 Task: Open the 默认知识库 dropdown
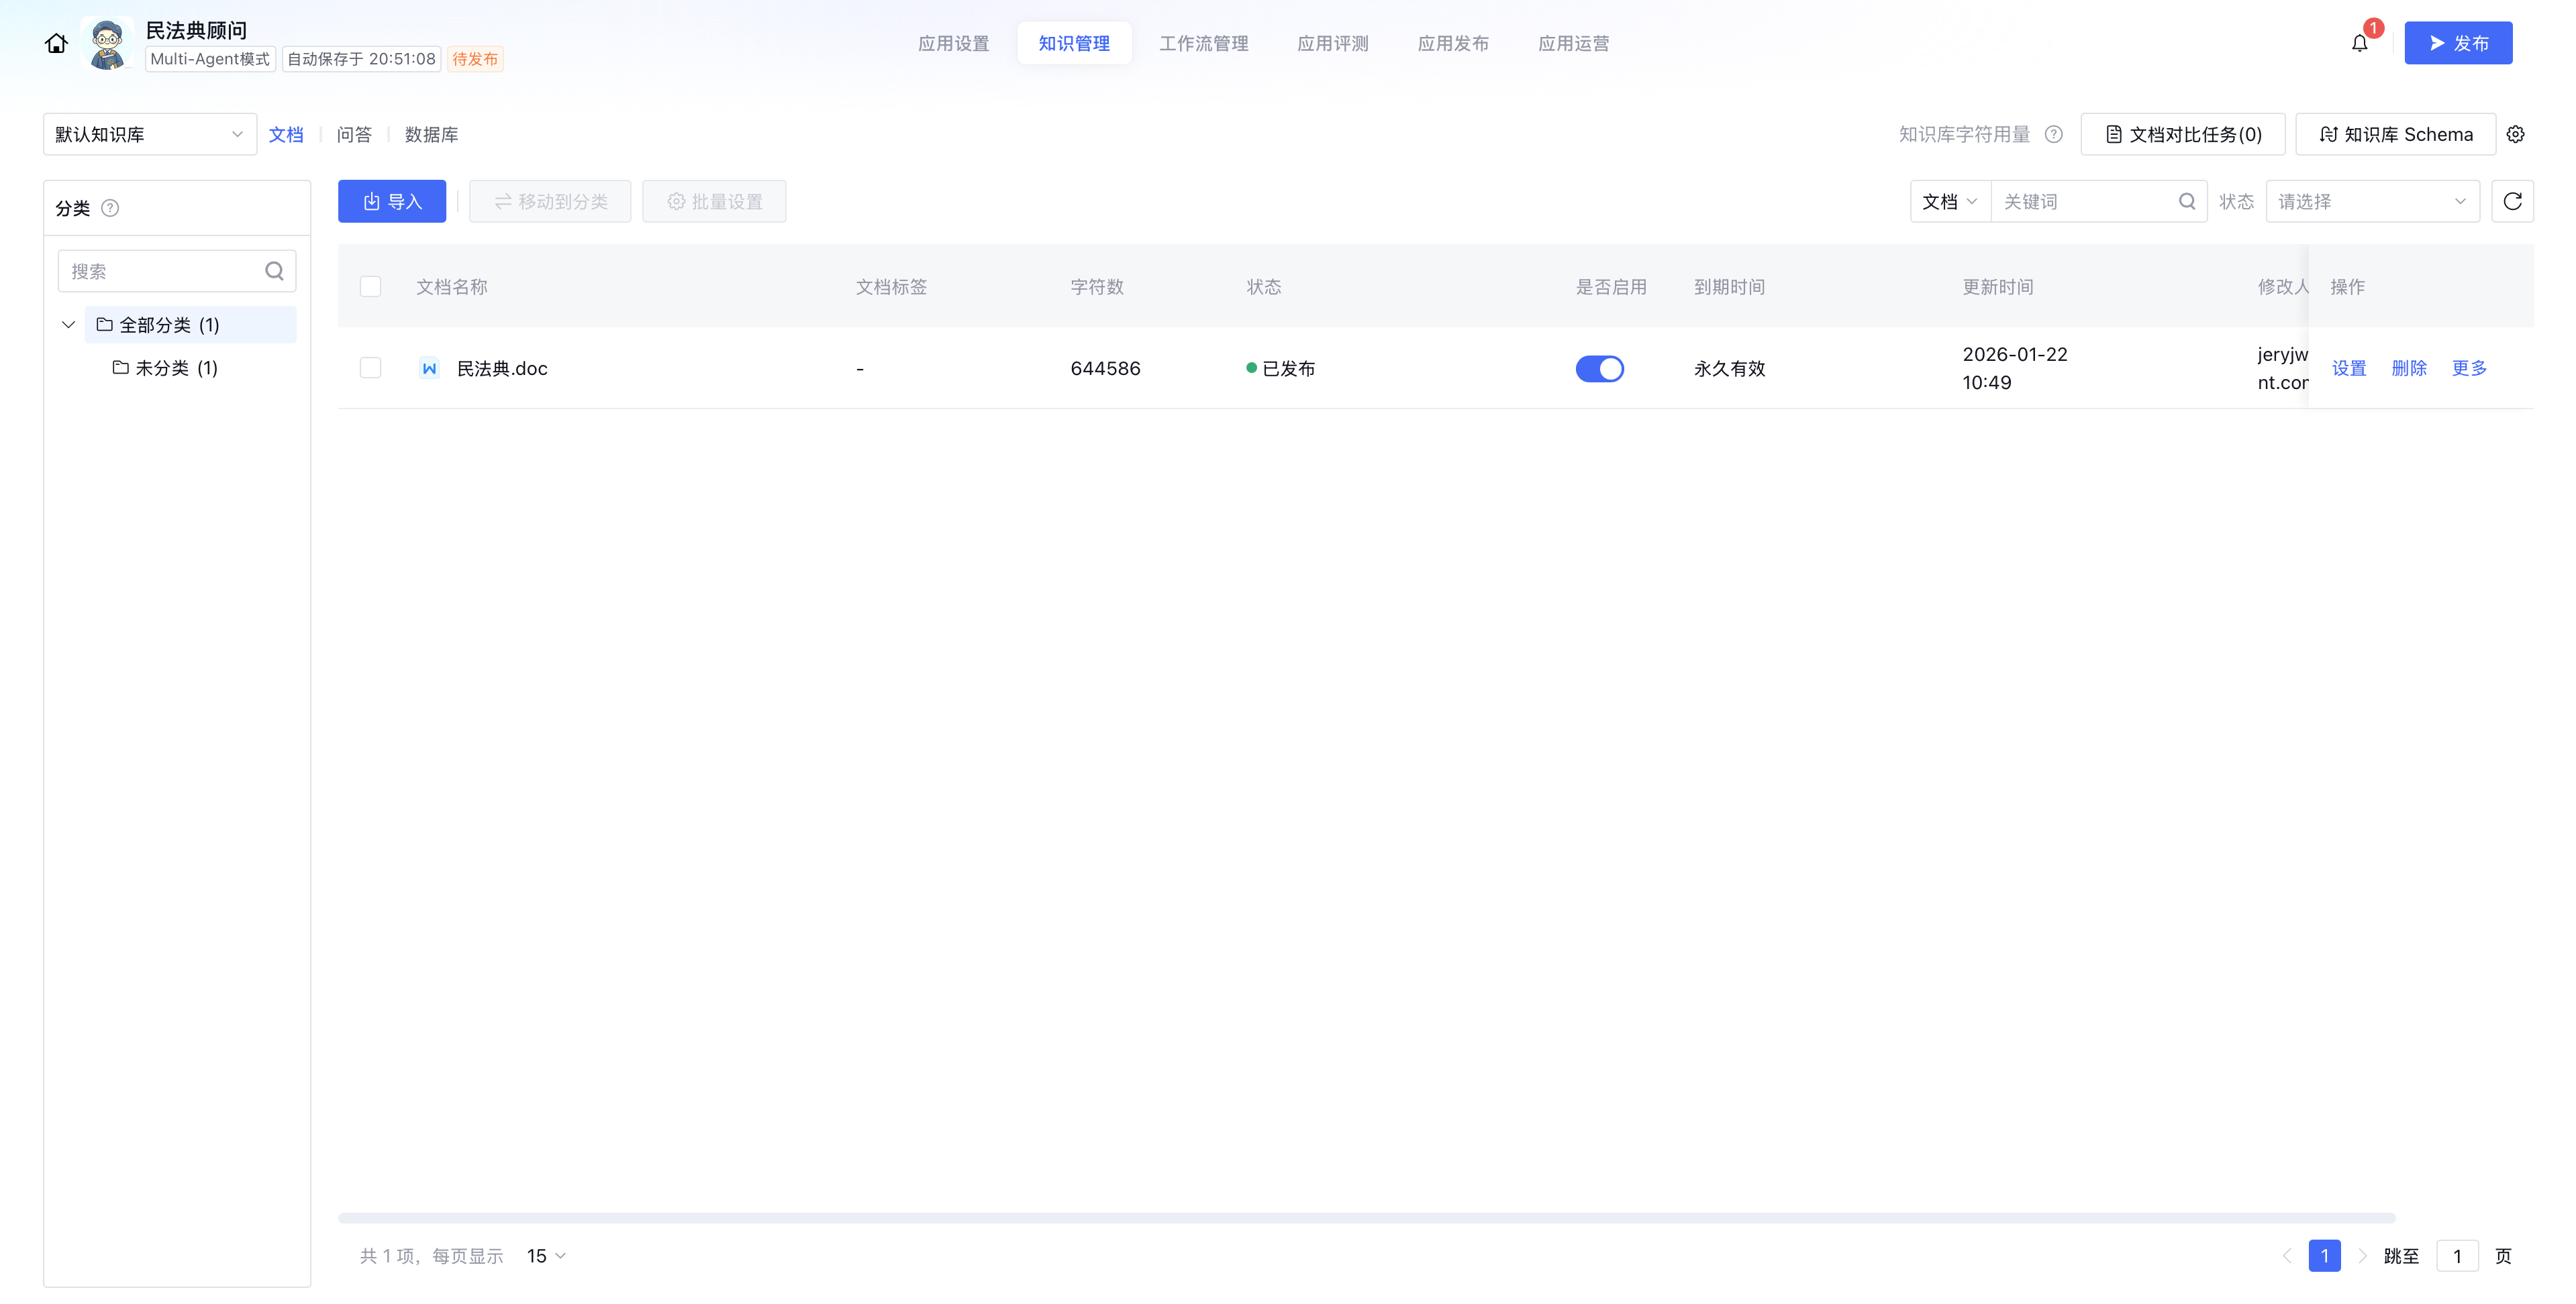click(x=149, y=134)
